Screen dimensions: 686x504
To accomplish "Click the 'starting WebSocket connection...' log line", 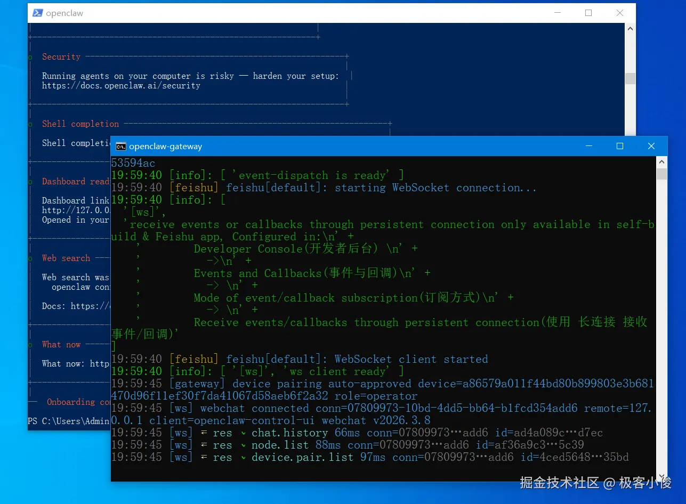I will pyautogui.click(x=324, y=188).
